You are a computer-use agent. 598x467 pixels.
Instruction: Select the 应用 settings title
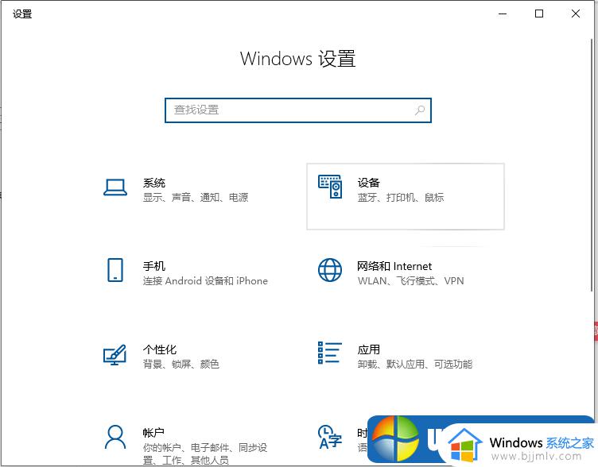click(x=369, y=349)
